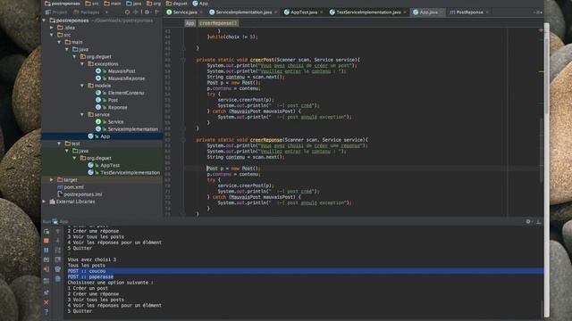Open main in navigation bar
Image resolution: width=572 pixels, height=321 pixels.
tap(113, 4)
